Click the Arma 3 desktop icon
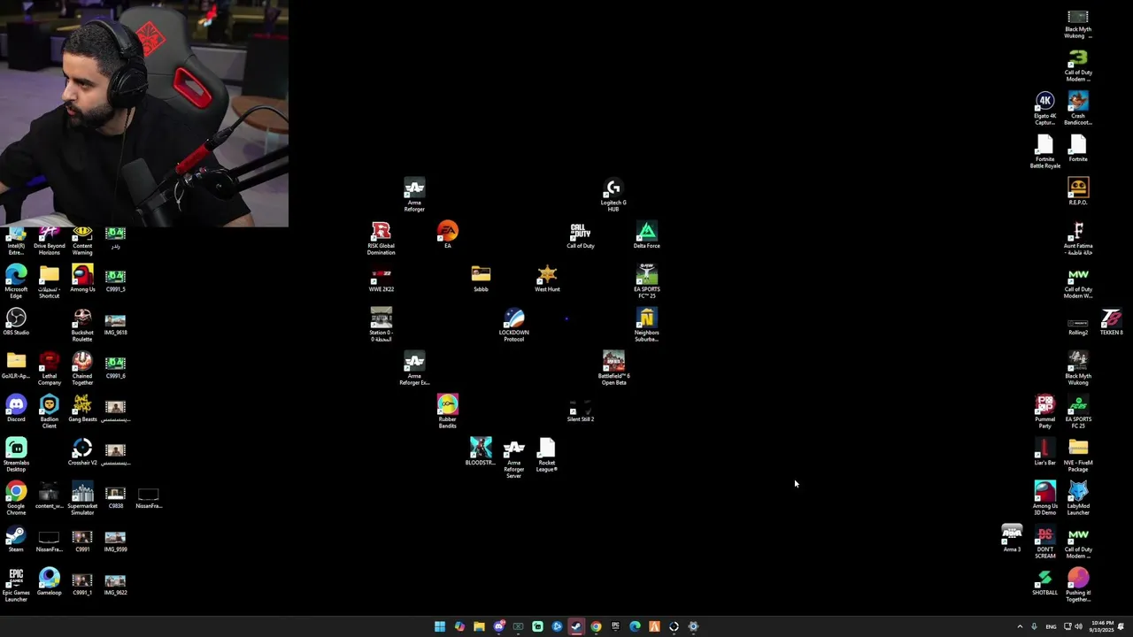Image resolution: width=1133 pixels, height=637 pixels. coord(1012,538)
